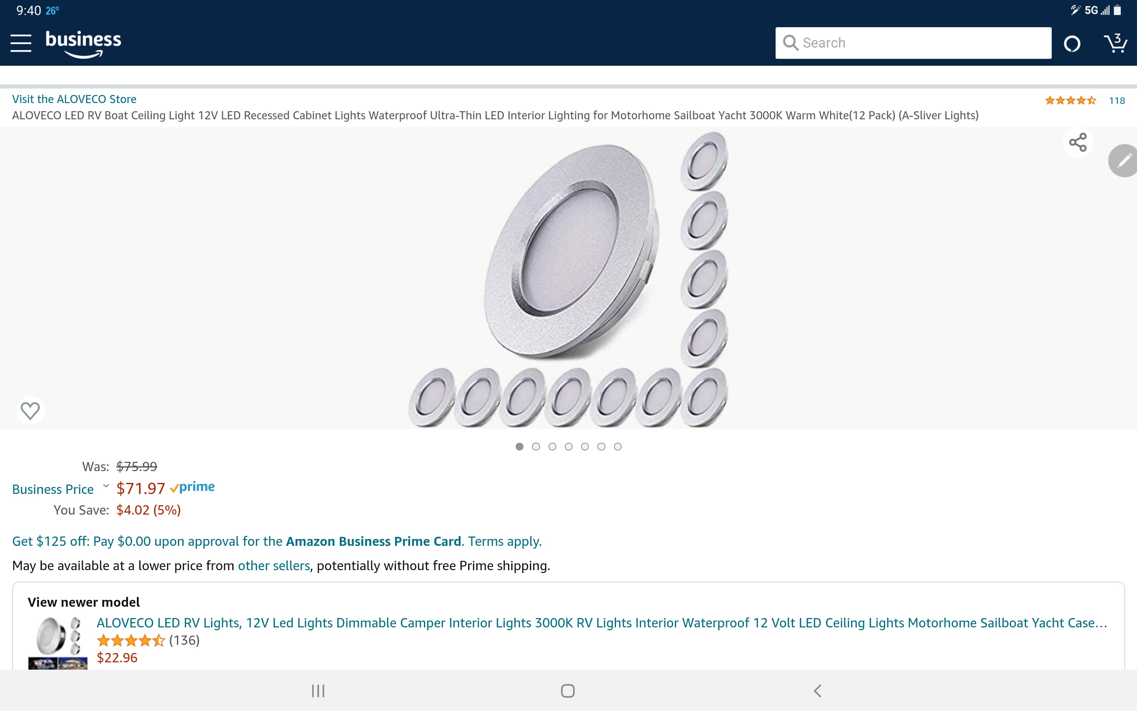
Task: Tap the Prime badge next to price
Action: click(192, 487)
